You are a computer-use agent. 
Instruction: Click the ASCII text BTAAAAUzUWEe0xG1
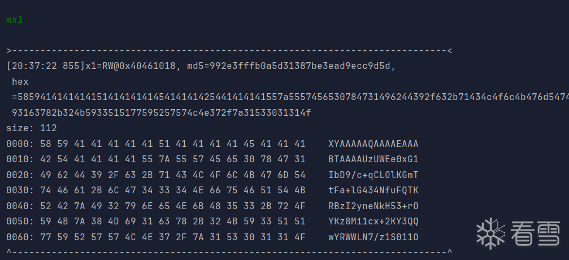click(x=373, y=159)
